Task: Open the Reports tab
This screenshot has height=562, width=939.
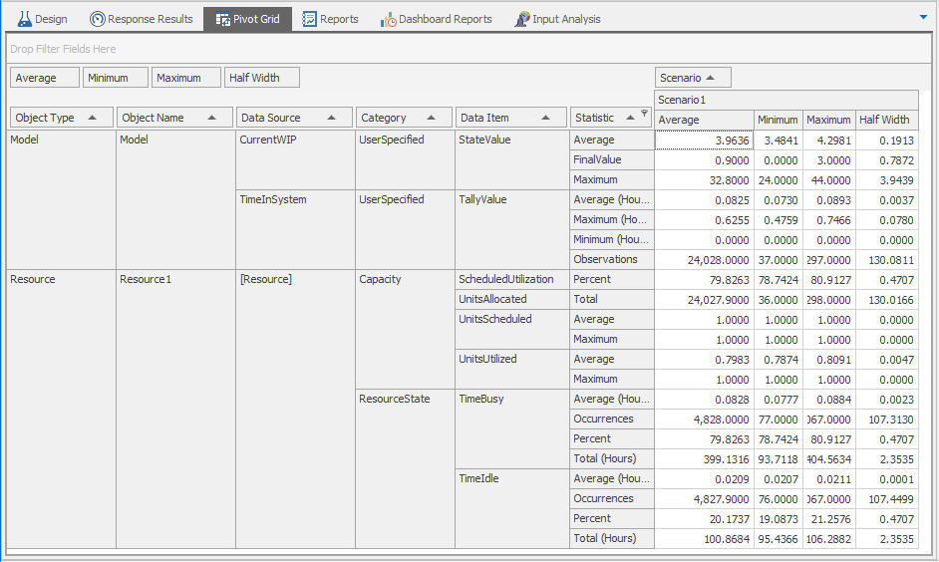Action: click(x=330, y=19)
